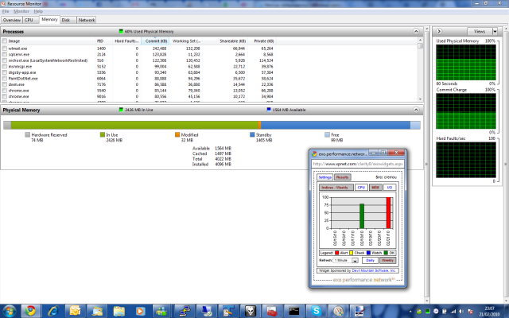Screen dimensions: 509x318
Task: Collapse the Processes section
Action: (x=415, y=31)
